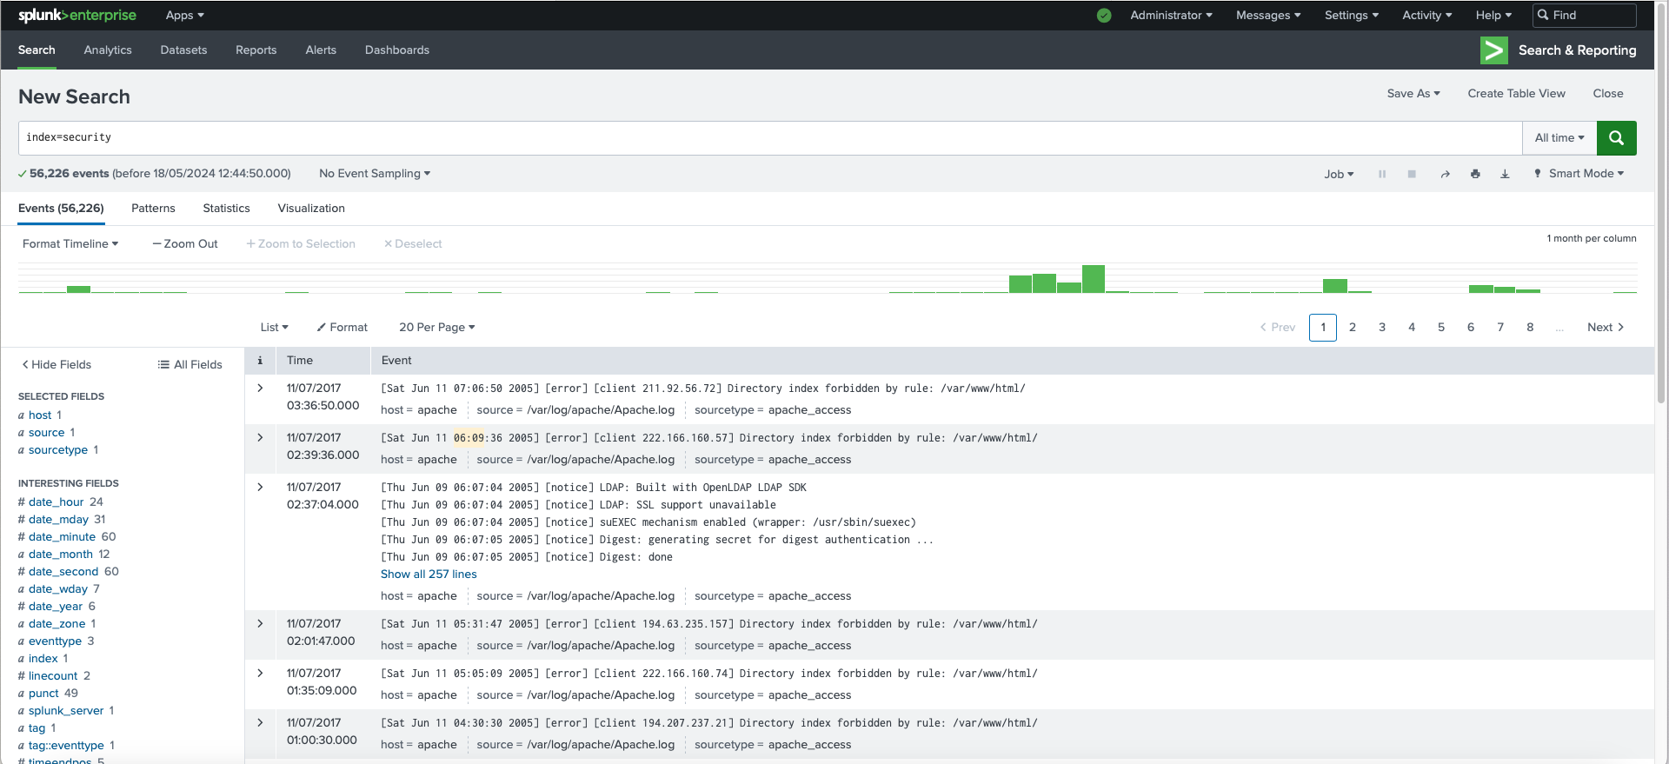Click the search query input field
The width and height of the screenshot is (1669, 764).
[770, 137]
